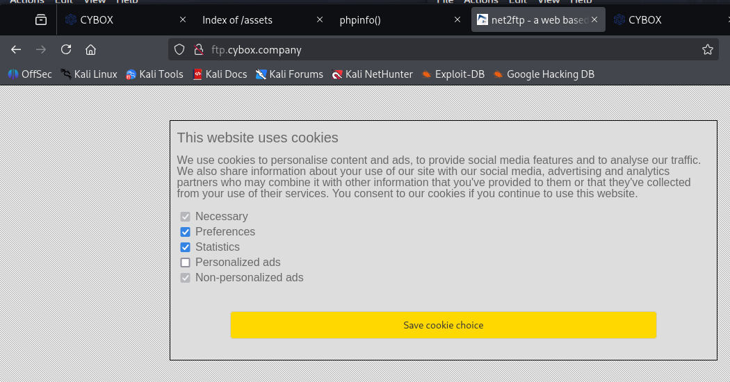Enable the Personalized ads checkbox
730x382 pixels.
pyautogui.click(x=186, y=263)
